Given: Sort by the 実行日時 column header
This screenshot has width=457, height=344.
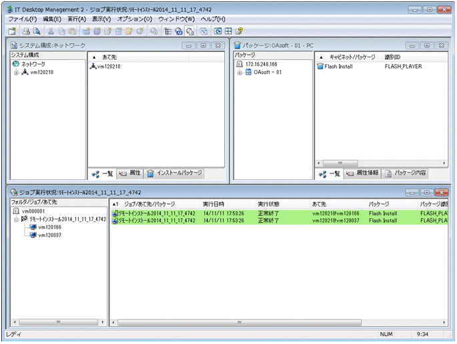Looking at the screenshot, I should pos(213,203).
